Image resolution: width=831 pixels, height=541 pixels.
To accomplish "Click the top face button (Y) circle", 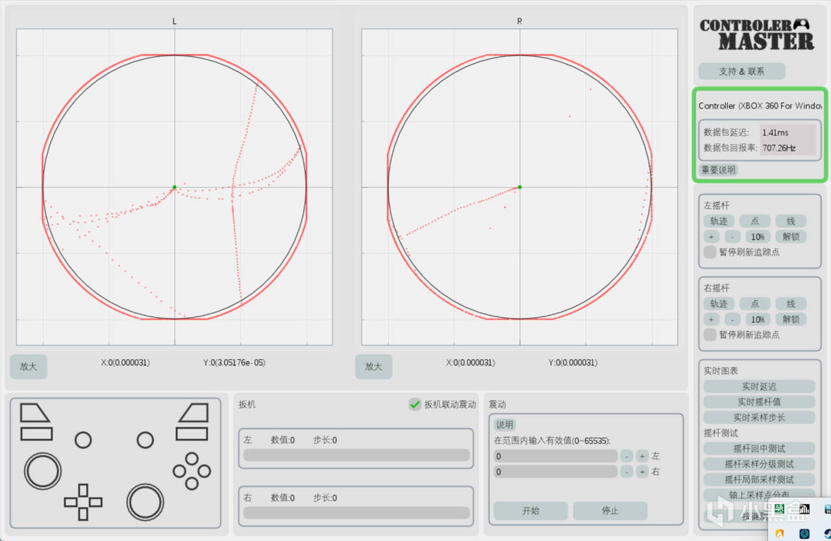I will [192, 459].
